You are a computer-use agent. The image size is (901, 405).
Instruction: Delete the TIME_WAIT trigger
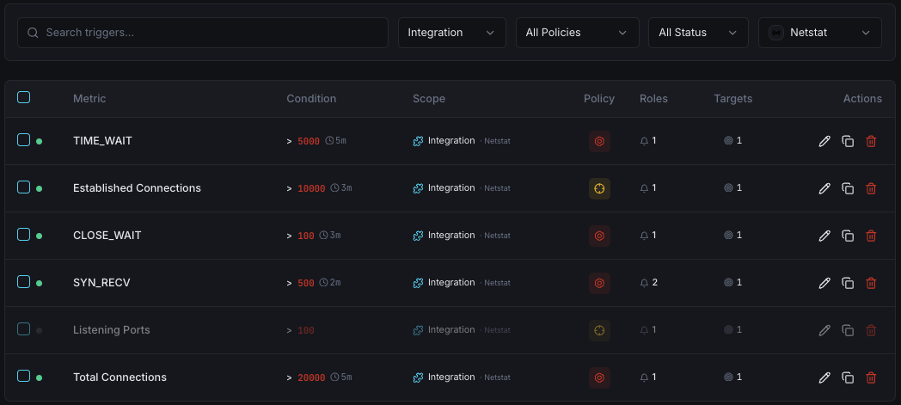(x=871, y=141)
